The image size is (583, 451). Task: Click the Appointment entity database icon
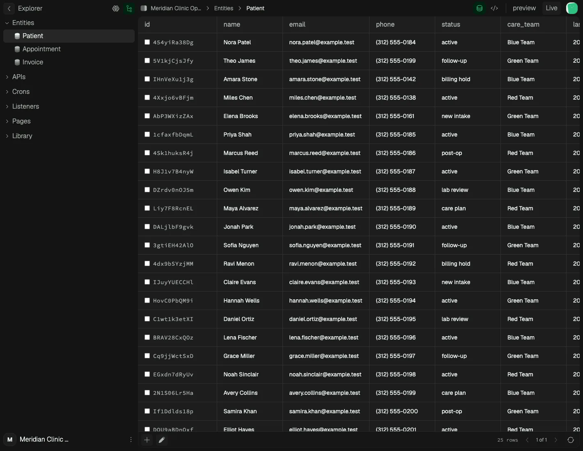pyautogui.click(x=17, y=49)
